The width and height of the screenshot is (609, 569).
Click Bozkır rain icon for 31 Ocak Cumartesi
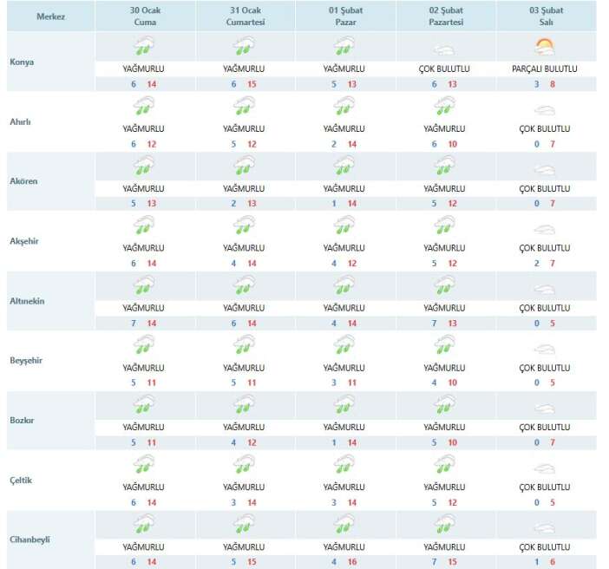coord(245,406)
